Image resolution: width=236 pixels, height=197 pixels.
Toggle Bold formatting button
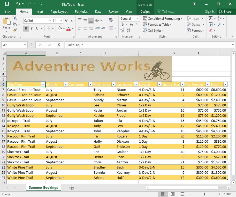(26, 28)
